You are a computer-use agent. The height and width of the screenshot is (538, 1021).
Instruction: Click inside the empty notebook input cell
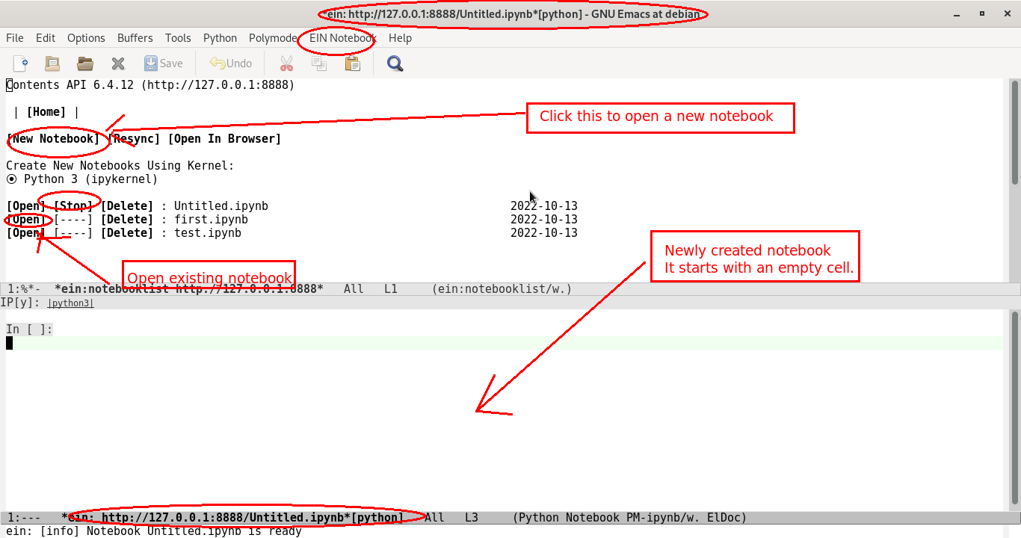click(505, 343)
